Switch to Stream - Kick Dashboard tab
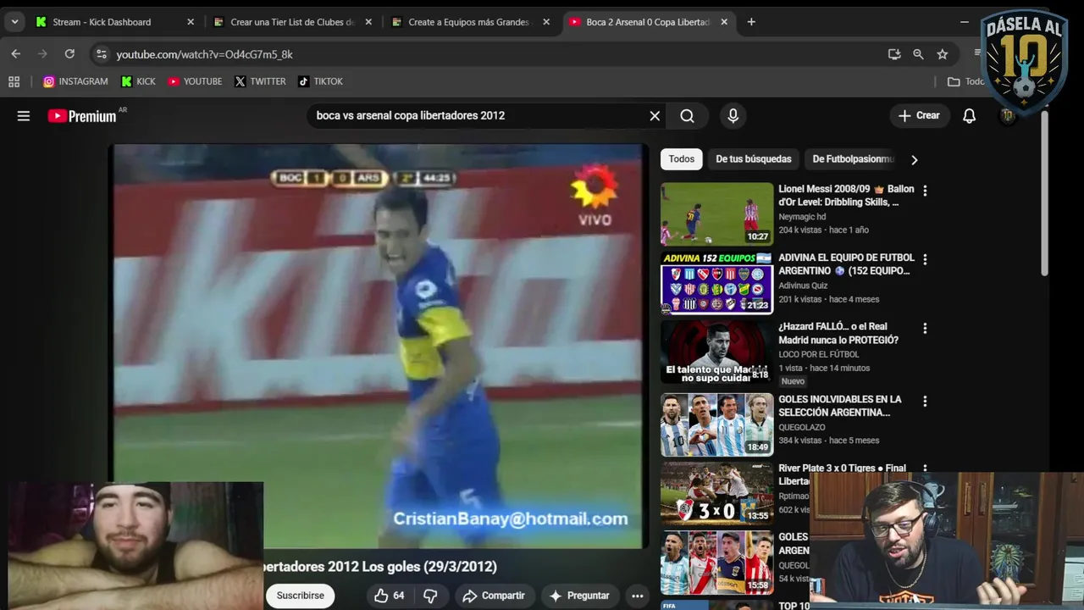The width and height of the screenshot is (1084, 610). (x=114, y=22)
